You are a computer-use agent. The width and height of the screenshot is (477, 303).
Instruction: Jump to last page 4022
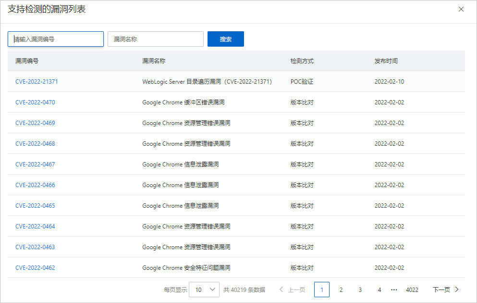pyautogui.click(x=412, y=290)
